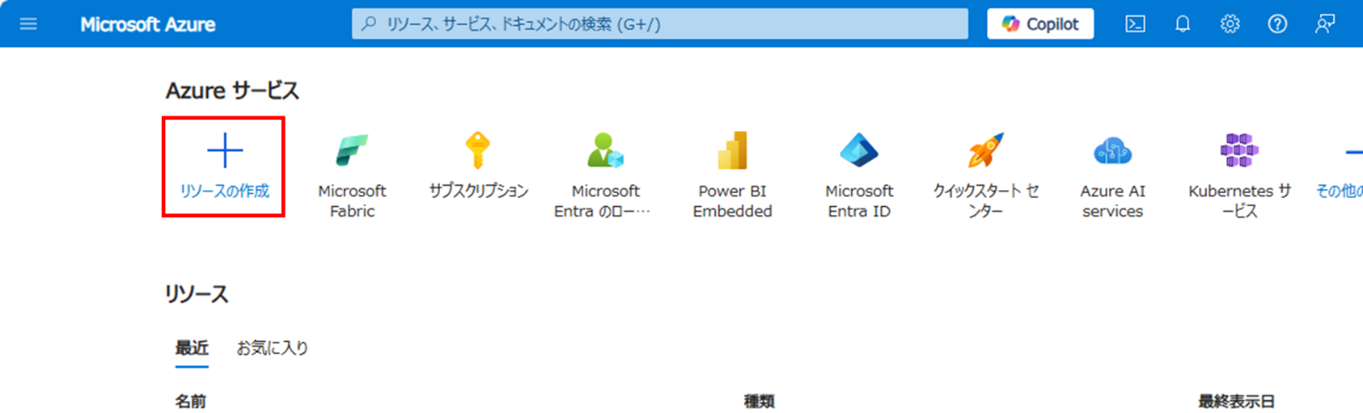
Task: Open the Microsoft Entra のロール service icon
Action: click(605, 150)
